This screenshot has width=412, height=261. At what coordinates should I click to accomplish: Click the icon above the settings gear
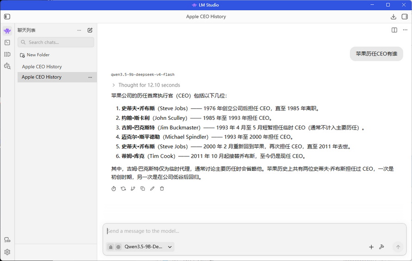[7, 240]
